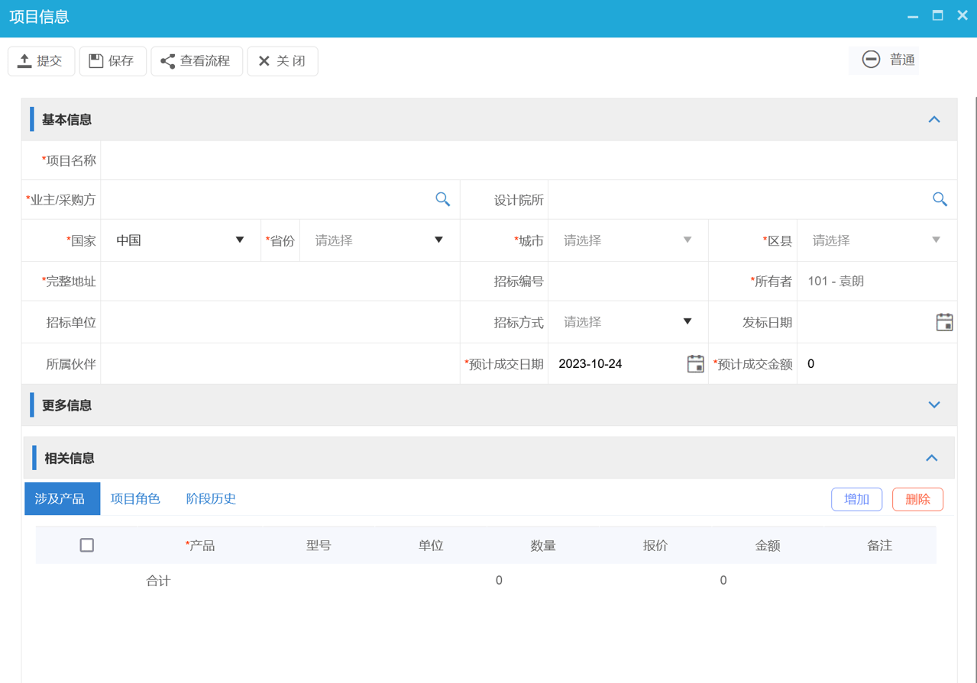Open the 设计院所 lookup search icon

click(940, 199)
